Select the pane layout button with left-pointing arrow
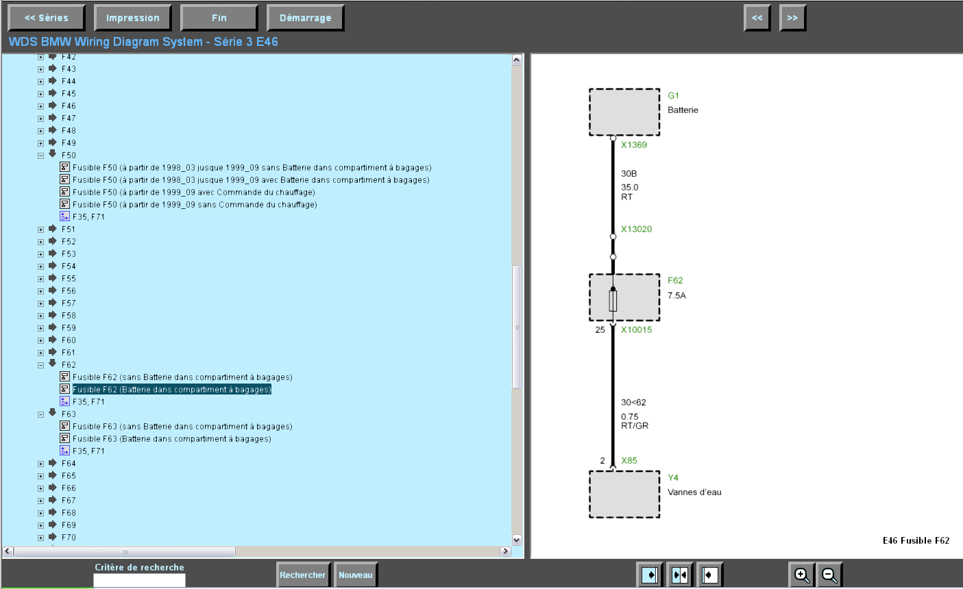 tap(709, 575)
